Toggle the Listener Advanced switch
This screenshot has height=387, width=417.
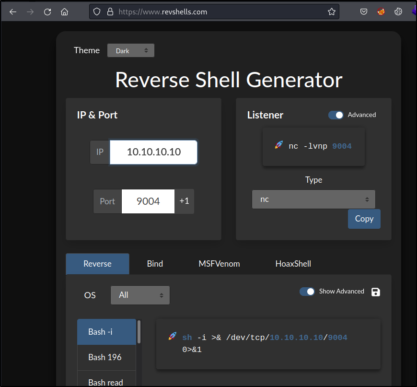point(336,115)
